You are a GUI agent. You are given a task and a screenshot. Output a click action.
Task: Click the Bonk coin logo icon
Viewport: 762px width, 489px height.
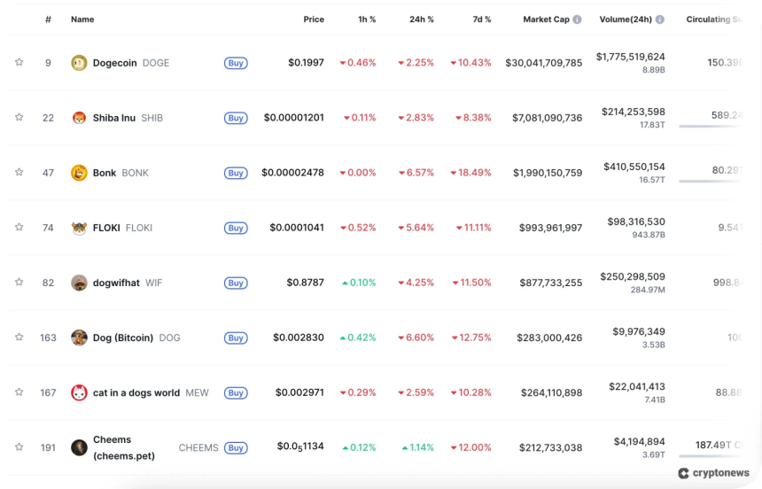click(x=79, y=173)
